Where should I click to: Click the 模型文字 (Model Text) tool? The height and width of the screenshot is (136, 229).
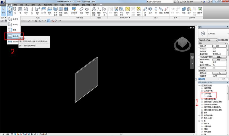[x=94, y=11]
